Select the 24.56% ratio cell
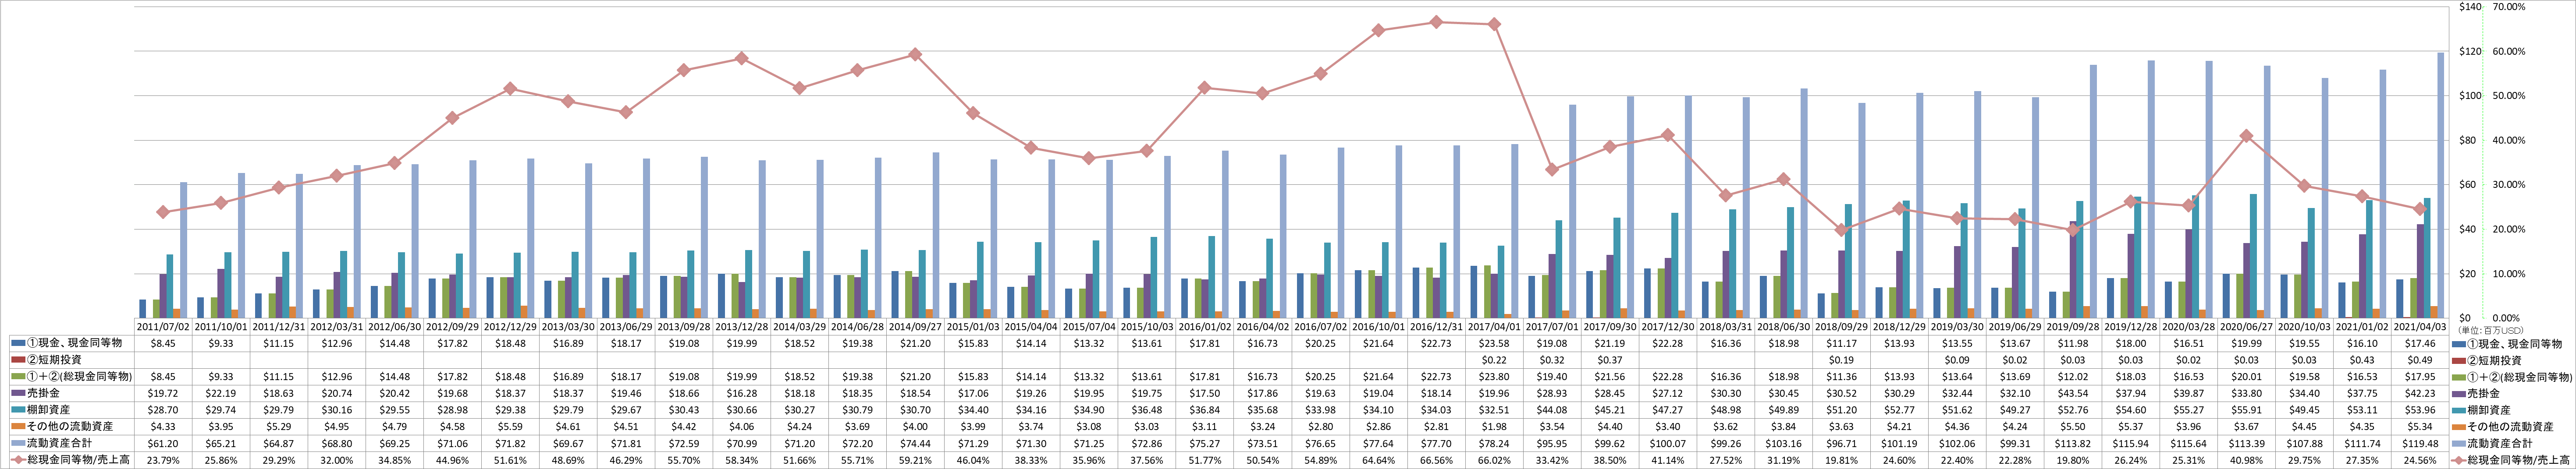 [2420, 460]
